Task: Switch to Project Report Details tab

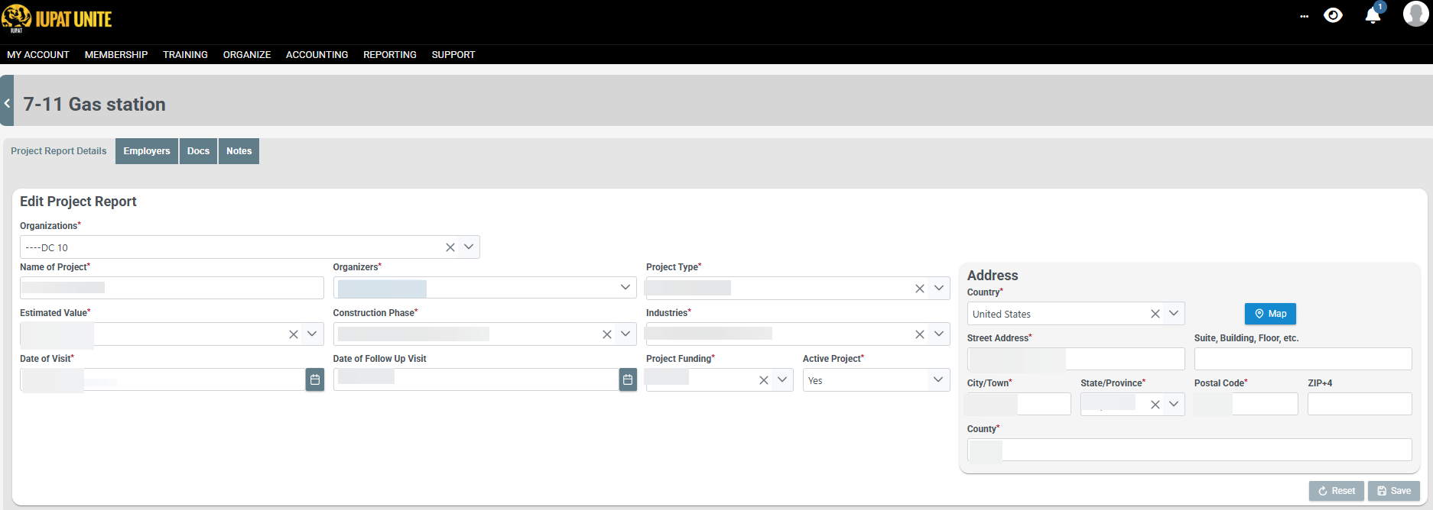Action: [59, 151]
